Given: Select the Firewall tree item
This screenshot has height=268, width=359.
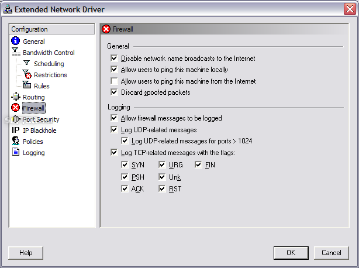Looking at the screenshot, I should (x=34, y=108).
